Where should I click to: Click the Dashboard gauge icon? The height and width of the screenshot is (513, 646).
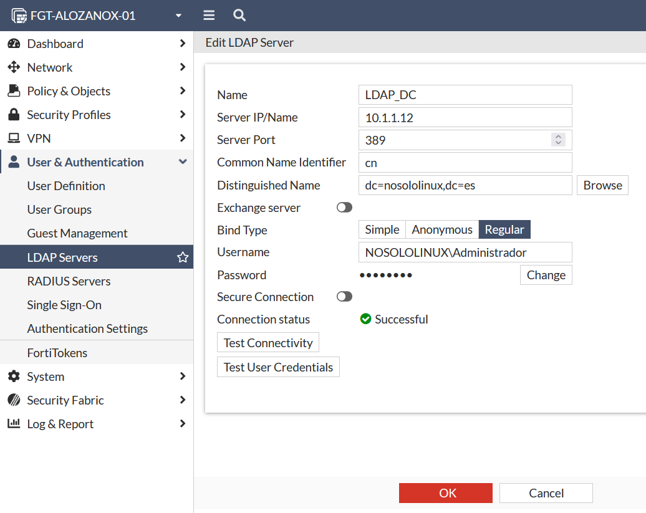click(14, 44)
